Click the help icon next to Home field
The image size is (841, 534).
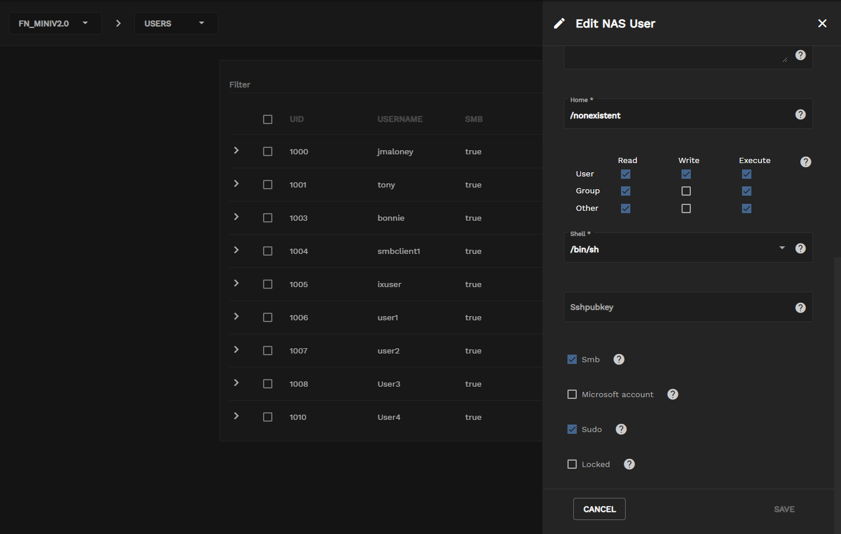pos(800,114)
